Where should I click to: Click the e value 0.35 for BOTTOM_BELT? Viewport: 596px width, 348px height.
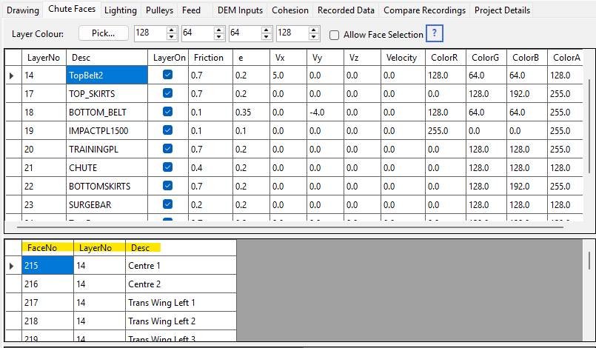[x=251, y=113]
